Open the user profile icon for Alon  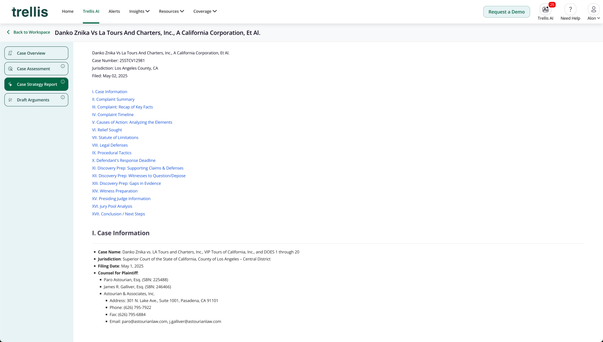593,10
